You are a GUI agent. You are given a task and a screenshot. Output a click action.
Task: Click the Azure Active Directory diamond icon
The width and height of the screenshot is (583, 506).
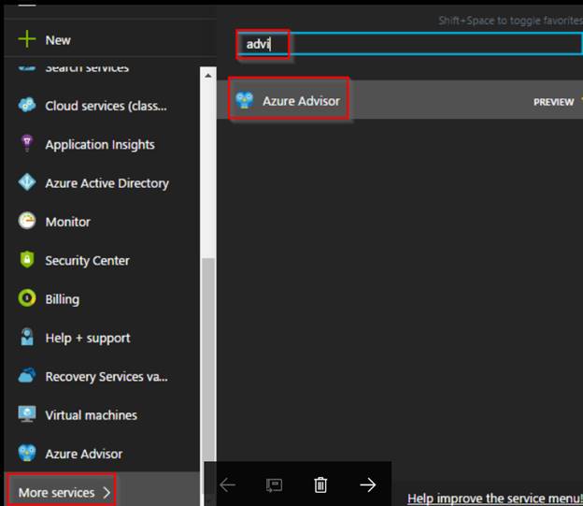coord(27,182)
